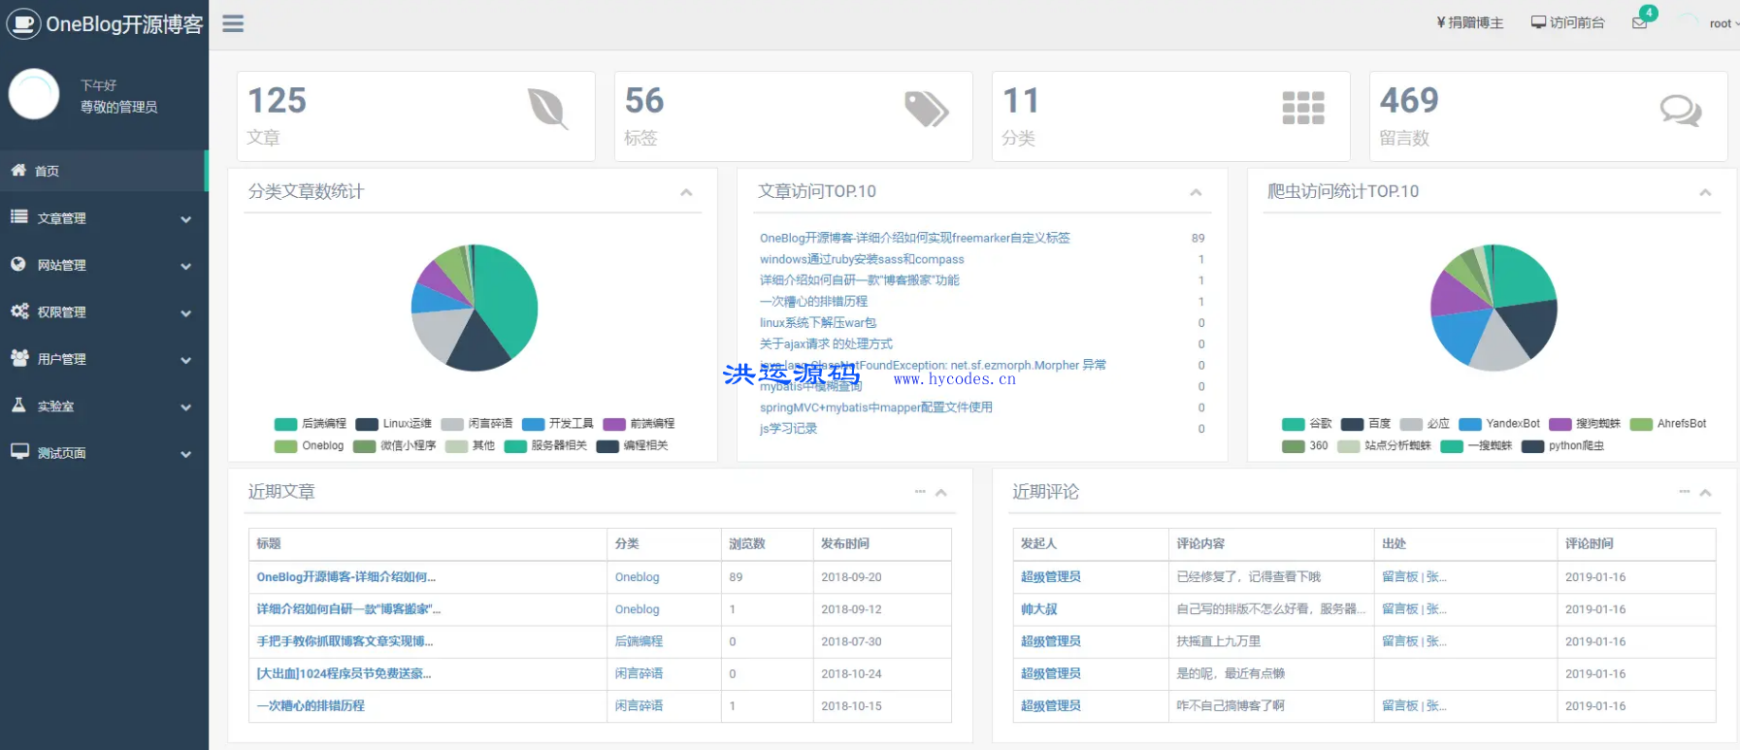
Task: Click the tags icon in 56 card
Action: [927, 109]
